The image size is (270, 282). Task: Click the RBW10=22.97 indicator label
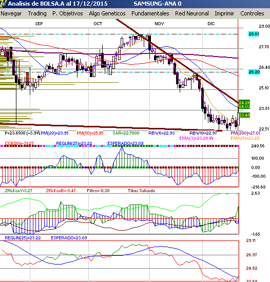pos(203,133)
